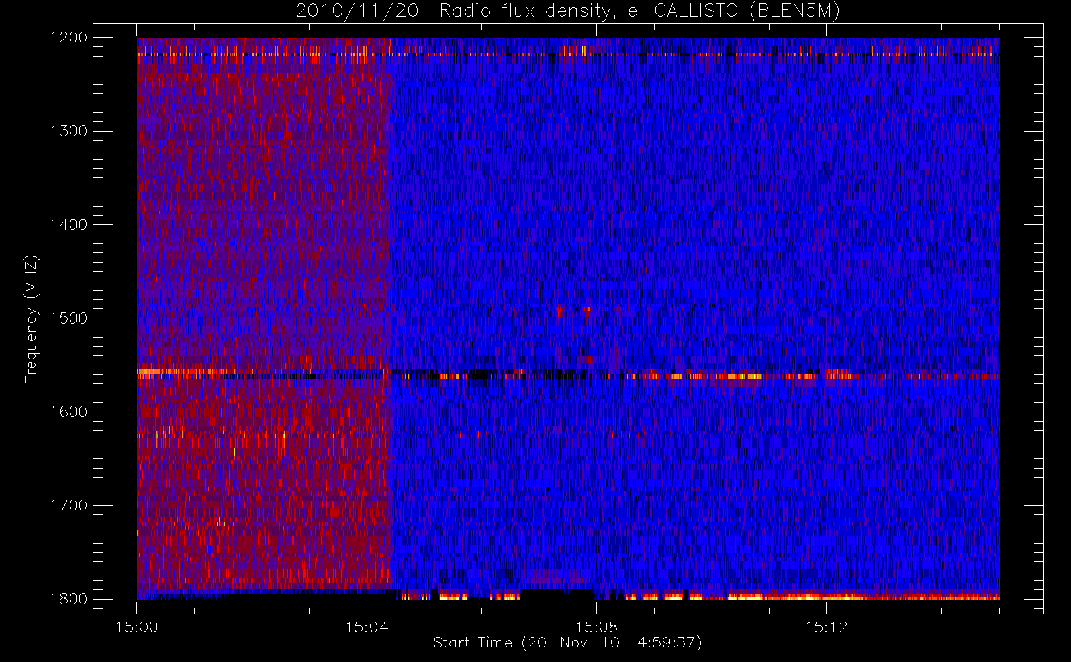Viewport: 1071px width, 662px height.
Task: Click the frequency axis label '1700'
Action: [69, 505]
